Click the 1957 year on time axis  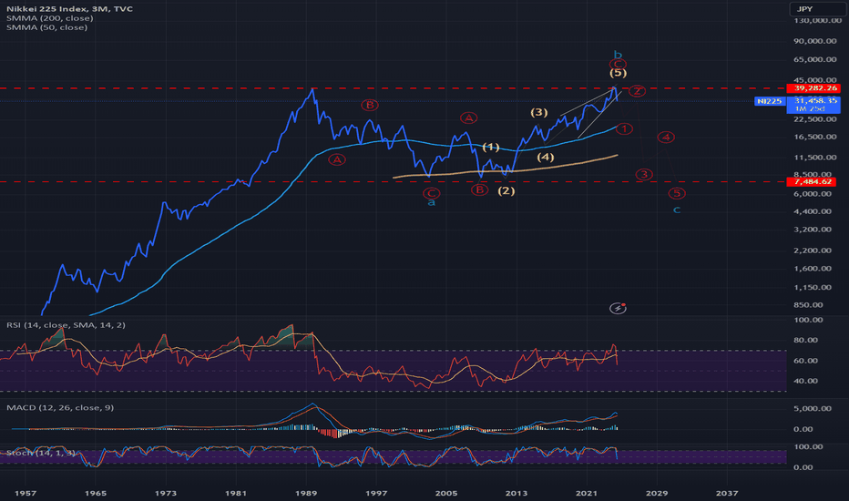(x=26, y=493)
